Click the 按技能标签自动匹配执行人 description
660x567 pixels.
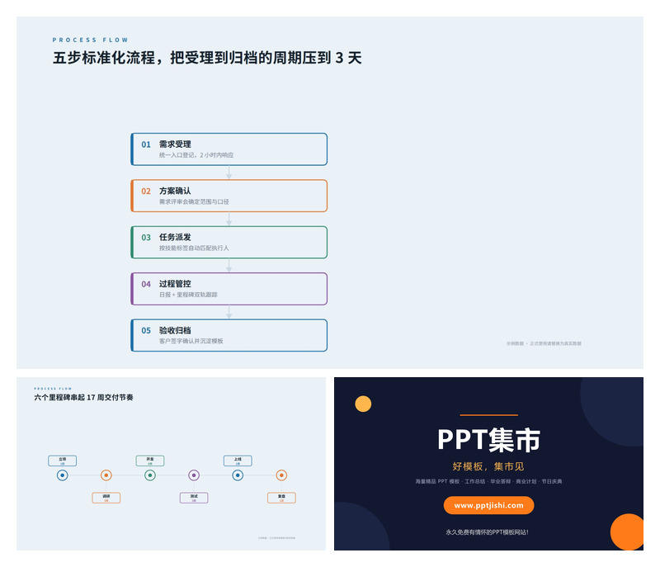click(x=194, y=248)
